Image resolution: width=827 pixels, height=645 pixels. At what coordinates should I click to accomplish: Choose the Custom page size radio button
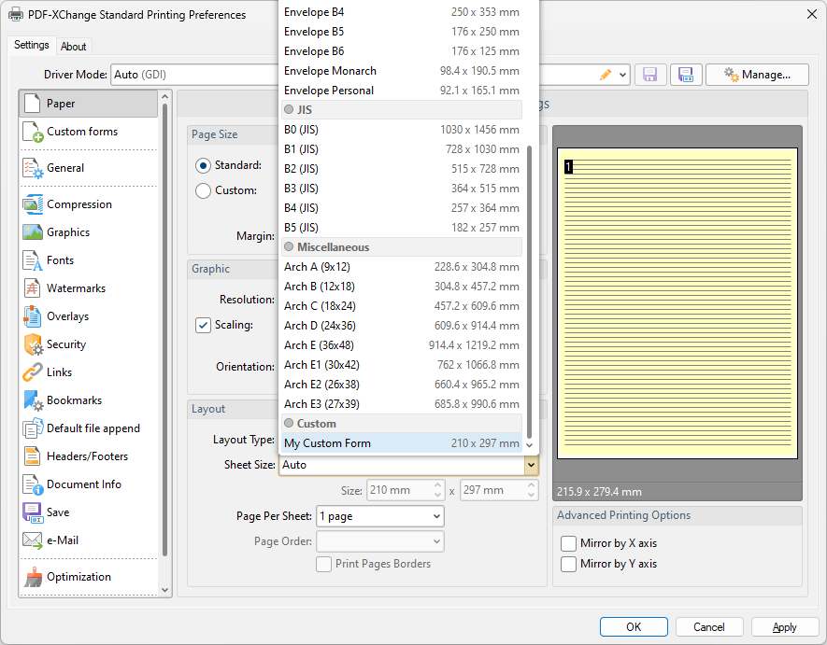click(x=203, y=190)
